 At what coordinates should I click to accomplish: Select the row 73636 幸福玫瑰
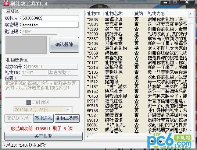(136, 20)
